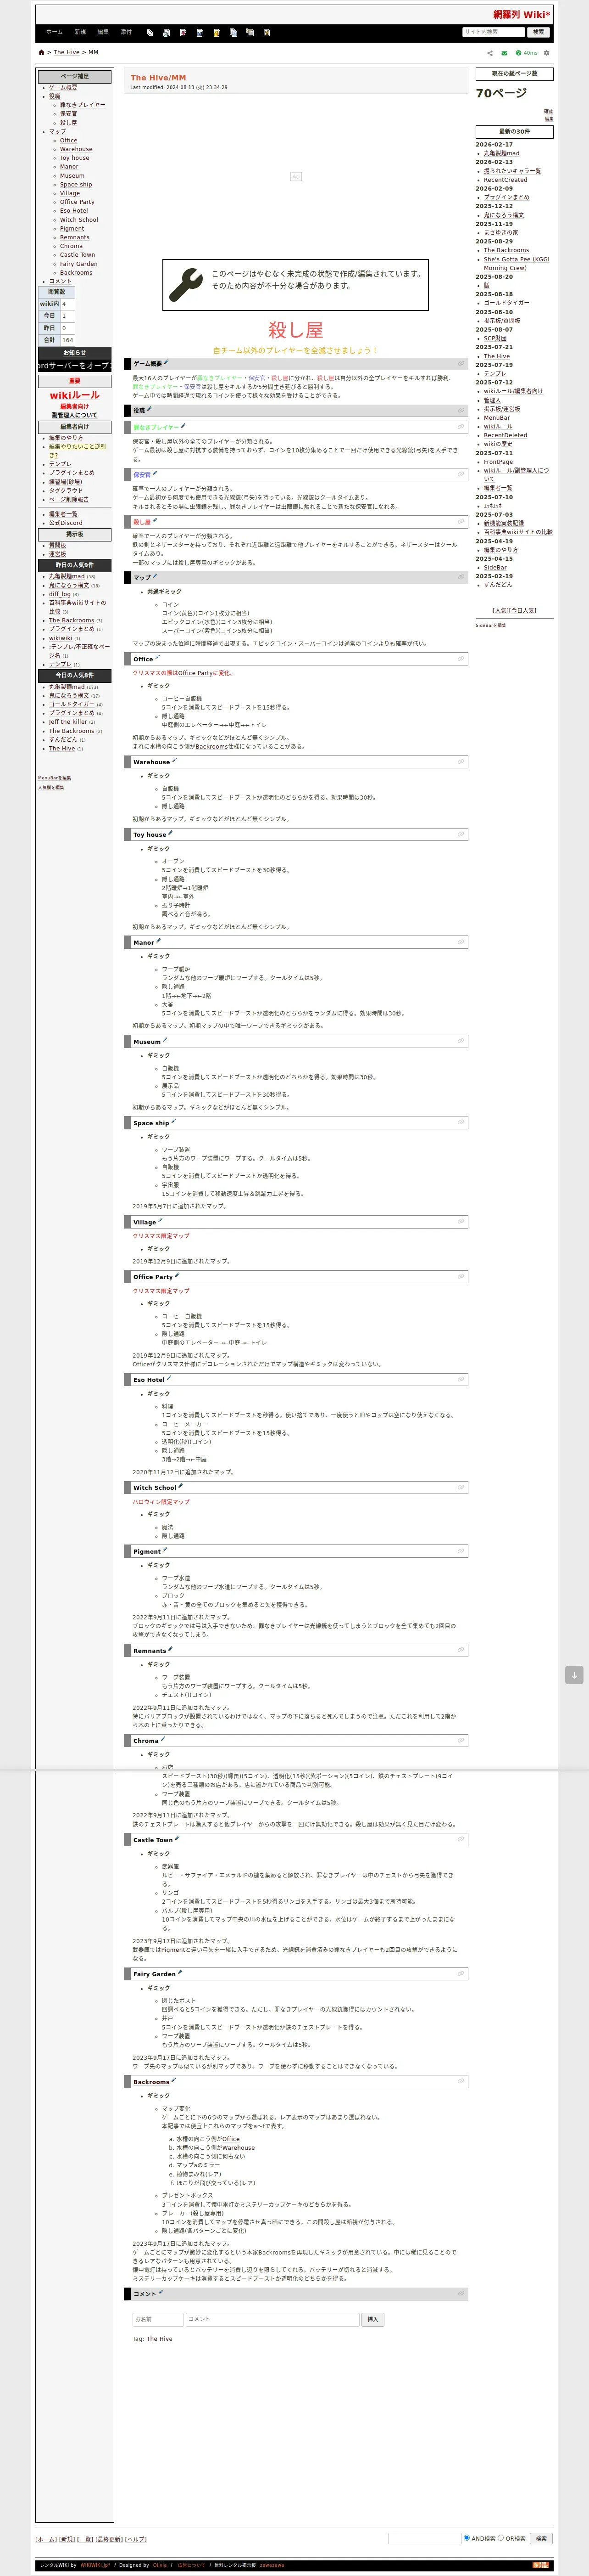Open the 新規 menu in the top bar
Viewport: 589px width, 2576px height.
(x=80, y=32)
